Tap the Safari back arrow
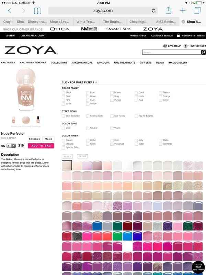The width and height of the screenshot is (206, 275). coord(10,11)
